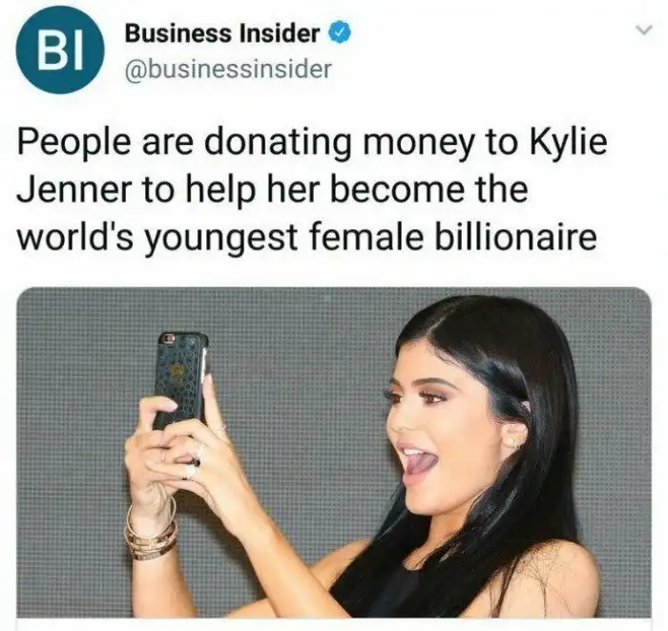This screenshot has width=668, height=631.
Task: Click the gold bracelets in the photo
Action: click(x=151, y=533)
